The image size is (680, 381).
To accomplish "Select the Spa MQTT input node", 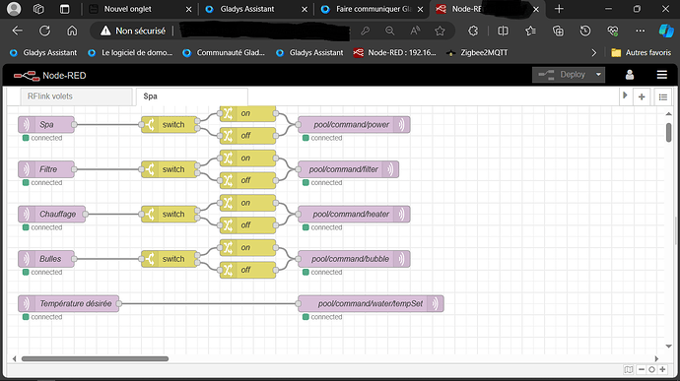I will [x=46, y=124].
